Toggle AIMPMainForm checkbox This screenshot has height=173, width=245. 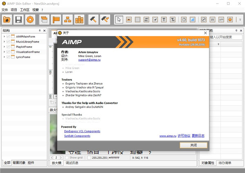[8, 36]
